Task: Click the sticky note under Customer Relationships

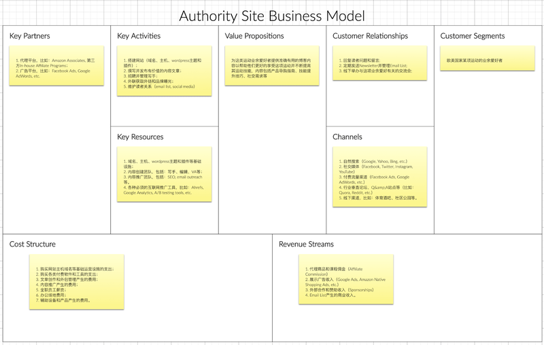Action: click(380, 63)
